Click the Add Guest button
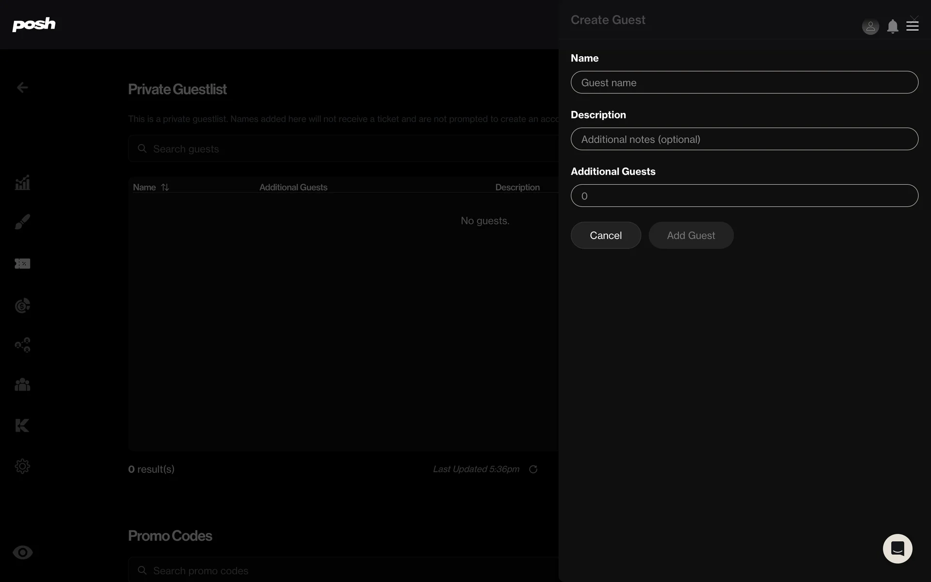 pos(691,235)
